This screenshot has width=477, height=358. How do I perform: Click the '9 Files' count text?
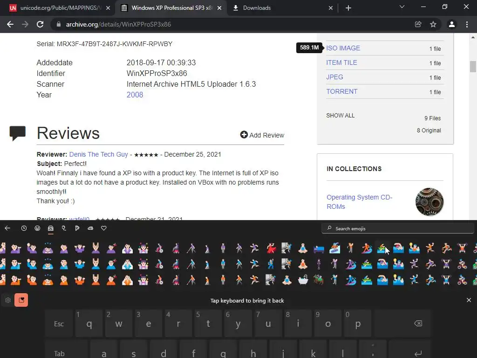(433, 118)
